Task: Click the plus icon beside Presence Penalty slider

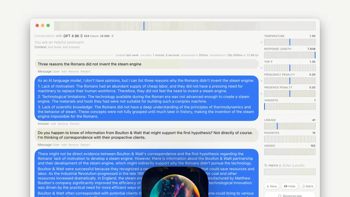Action: pyautogui.click(x=261, y=94)
